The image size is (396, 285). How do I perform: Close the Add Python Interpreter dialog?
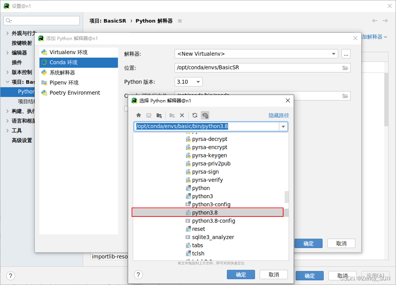[x=355, y=38]
